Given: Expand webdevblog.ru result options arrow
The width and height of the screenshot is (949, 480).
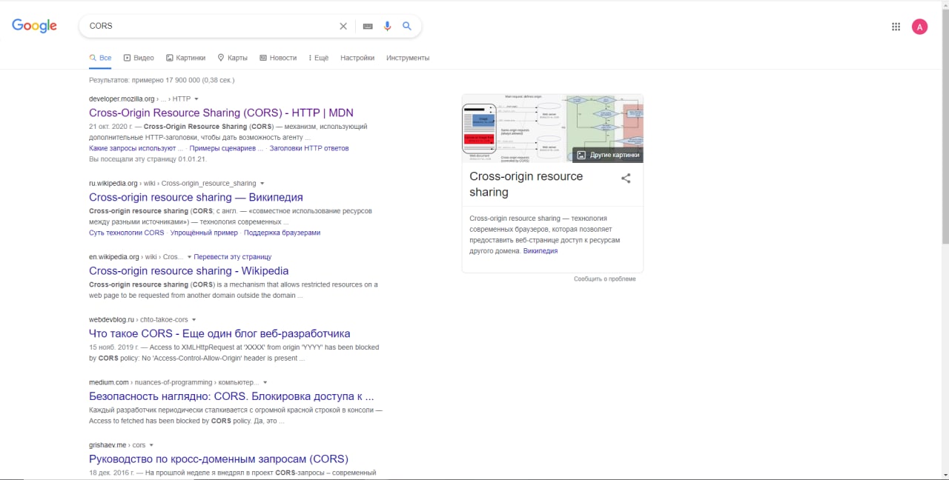Looking at the screenshot, I should click(194, 320).
